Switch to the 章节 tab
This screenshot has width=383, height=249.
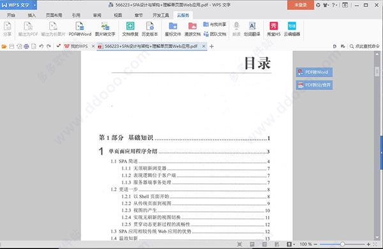[x=139, y=15]
